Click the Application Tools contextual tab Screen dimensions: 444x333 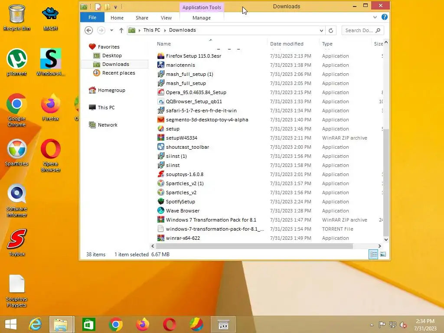[x=202, y=7]
